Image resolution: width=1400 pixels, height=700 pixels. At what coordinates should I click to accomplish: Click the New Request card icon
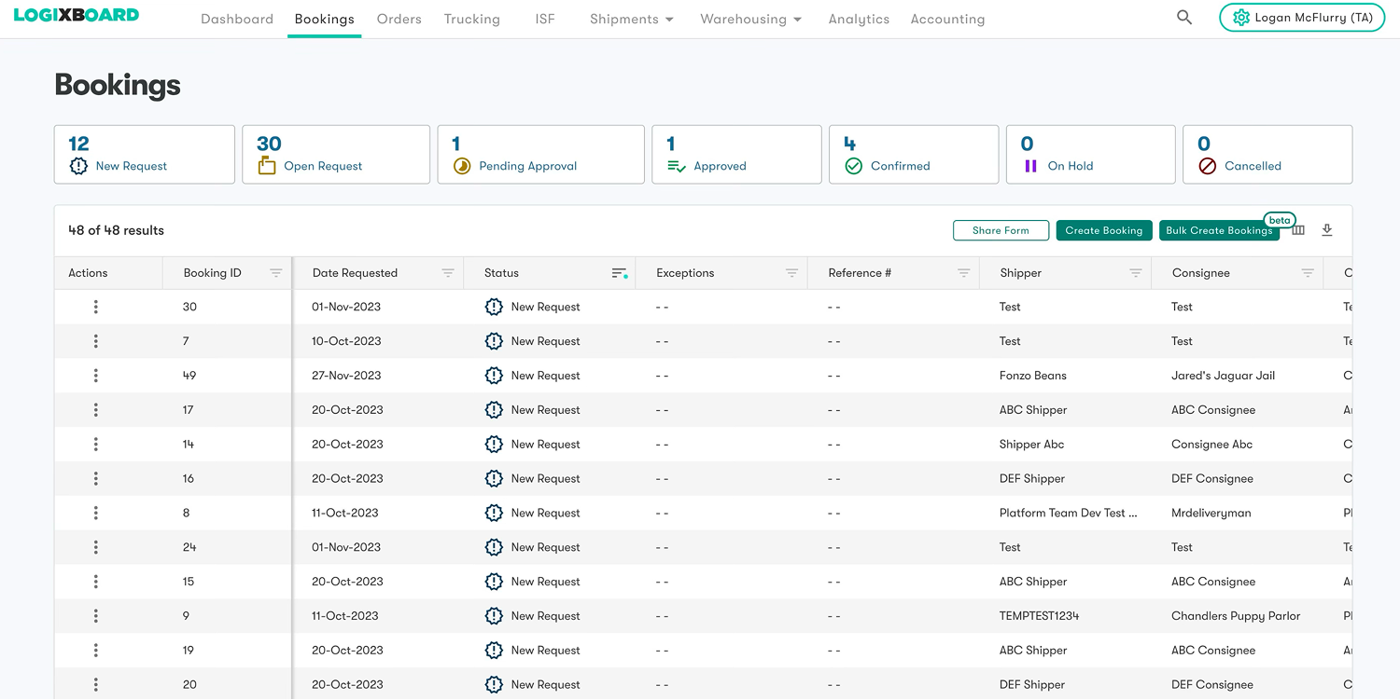(78, 166)
